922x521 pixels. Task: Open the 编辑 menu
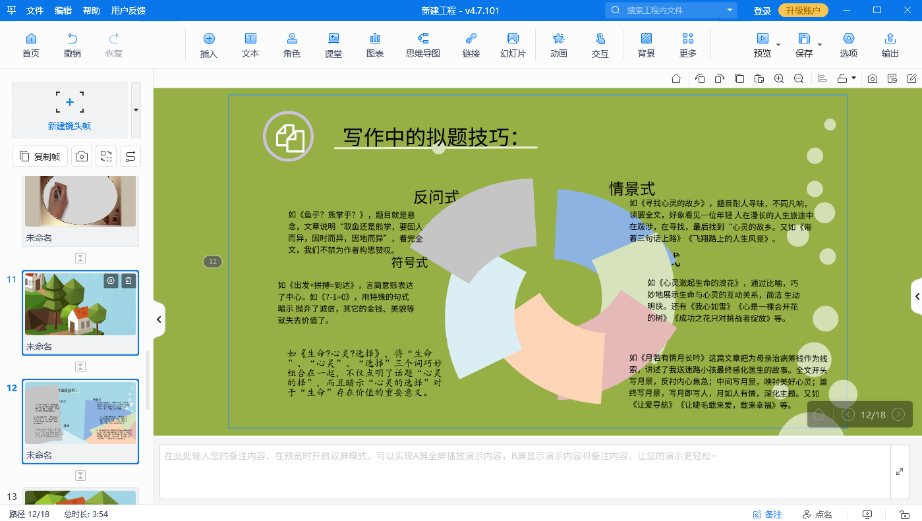pyautogui.click(x=63, y=11)
